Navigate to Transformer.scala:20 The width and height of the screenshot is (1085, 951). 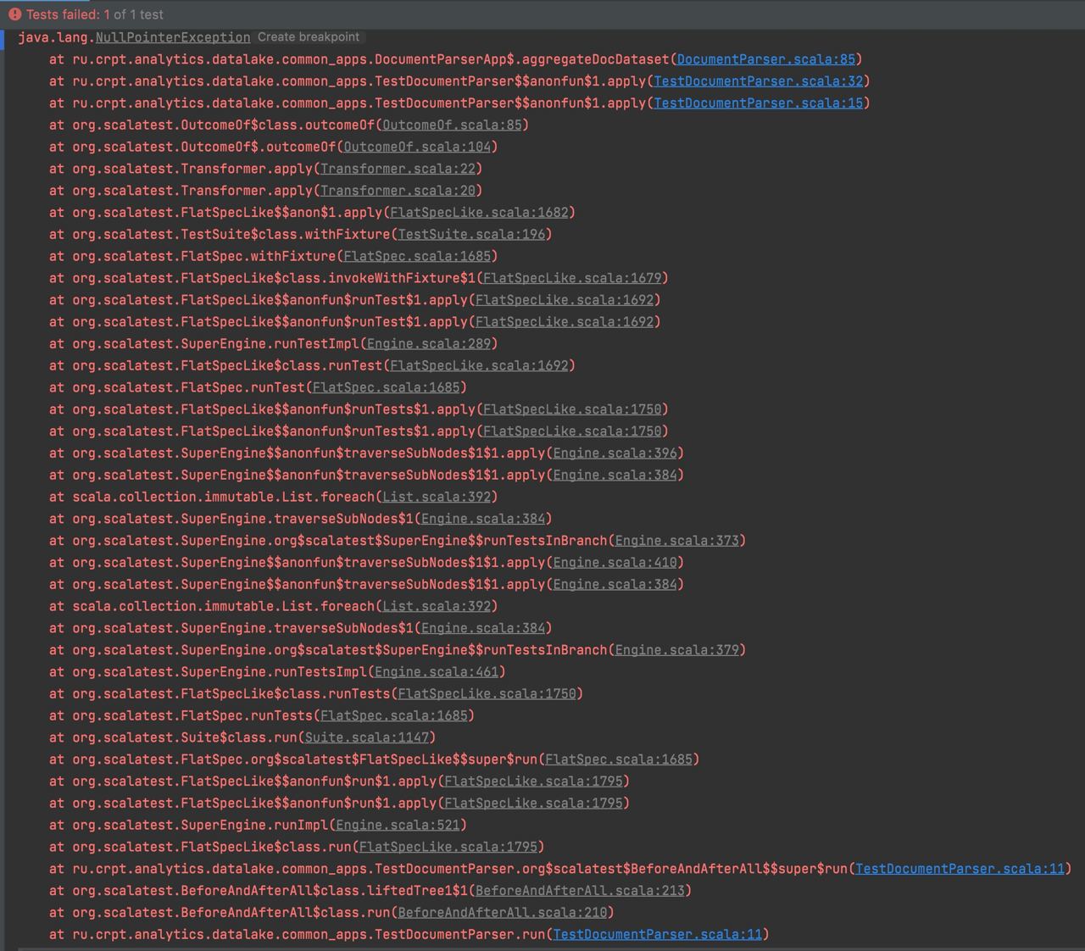[x=398, y=191]
